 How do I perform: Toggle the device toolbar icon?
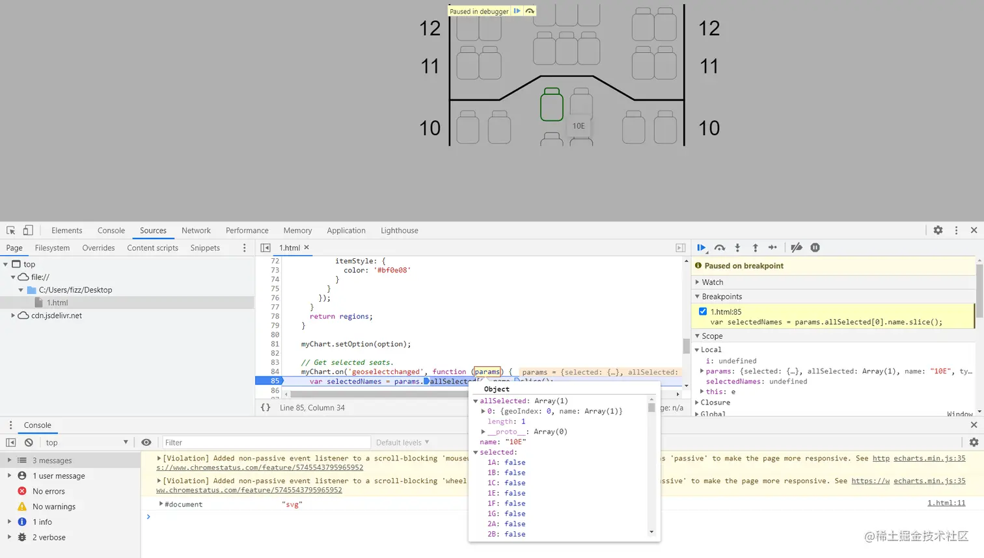(28, 230)
